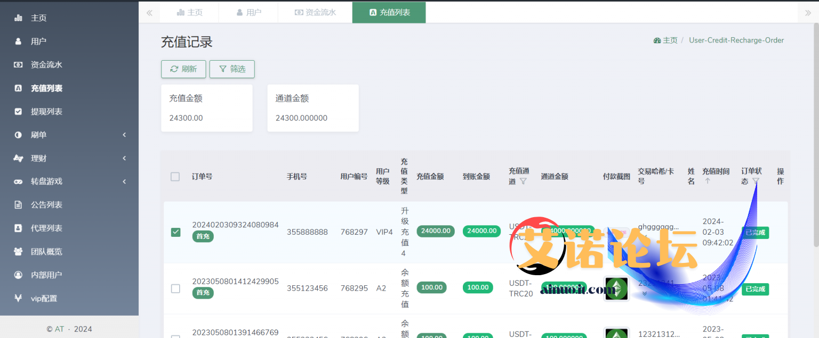Click the 订单号 column header

[202, 176]
